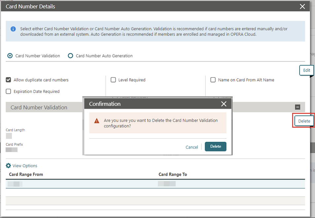Open the View Options link
This screenshot has height=218, width=315.
point(25,166)
